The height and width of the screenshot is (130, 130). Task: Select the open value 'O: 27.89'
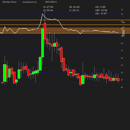[48, 7]
